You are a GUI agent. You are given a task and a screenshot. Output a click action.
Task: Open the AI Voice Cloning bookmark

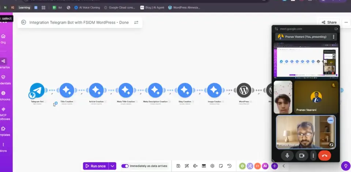pyautogui.click(x=87, y=8)
